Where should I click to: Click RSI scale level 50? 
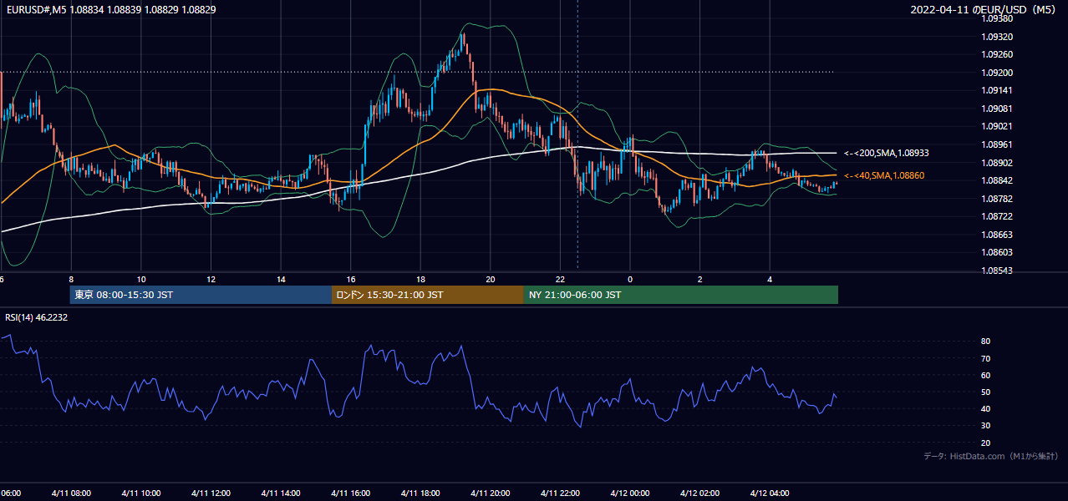[x=986, y=392]
